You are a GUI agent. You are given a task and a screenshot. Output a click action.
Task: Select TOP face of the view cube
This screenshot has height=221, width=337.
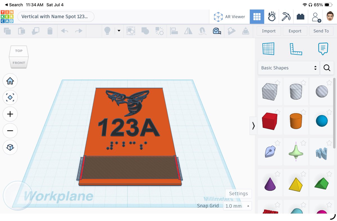19,51
